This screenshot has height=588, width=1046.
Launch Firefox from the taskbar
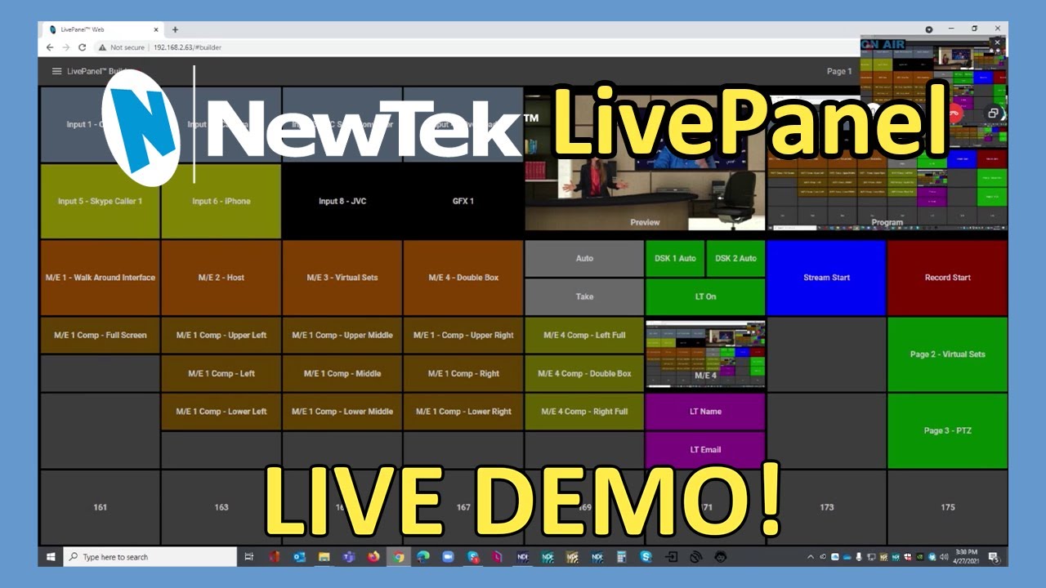373,557
